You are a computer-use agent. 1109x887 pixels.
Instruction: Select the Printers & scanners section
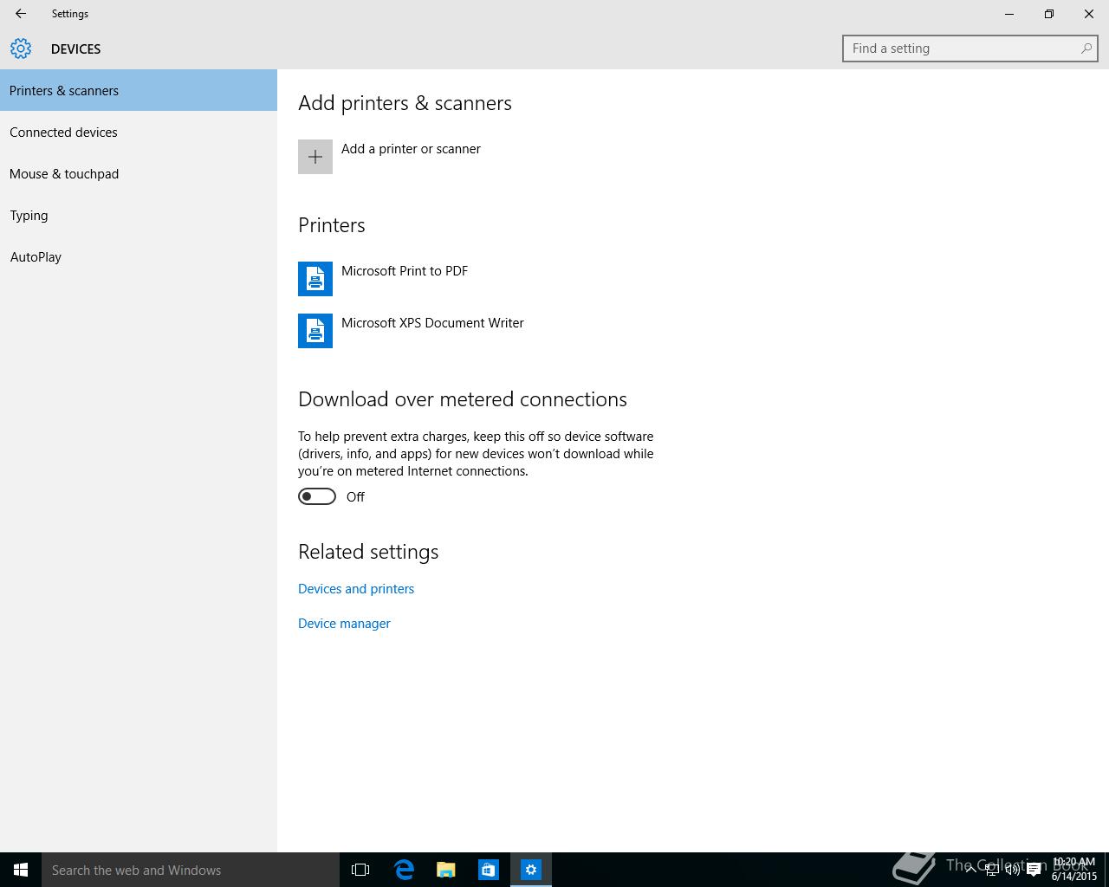coord(139,90)
